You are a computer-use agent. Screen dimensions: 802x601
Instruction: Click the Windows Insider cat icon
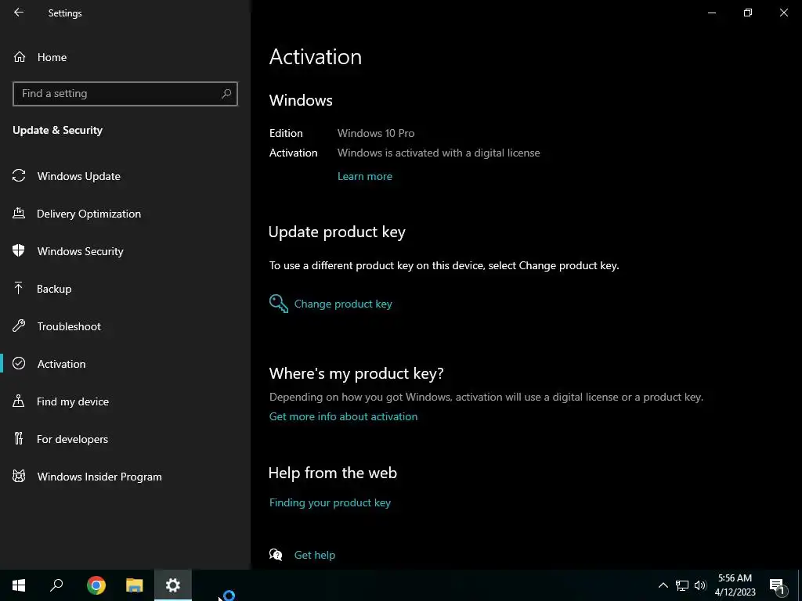(x=19, y=477)
